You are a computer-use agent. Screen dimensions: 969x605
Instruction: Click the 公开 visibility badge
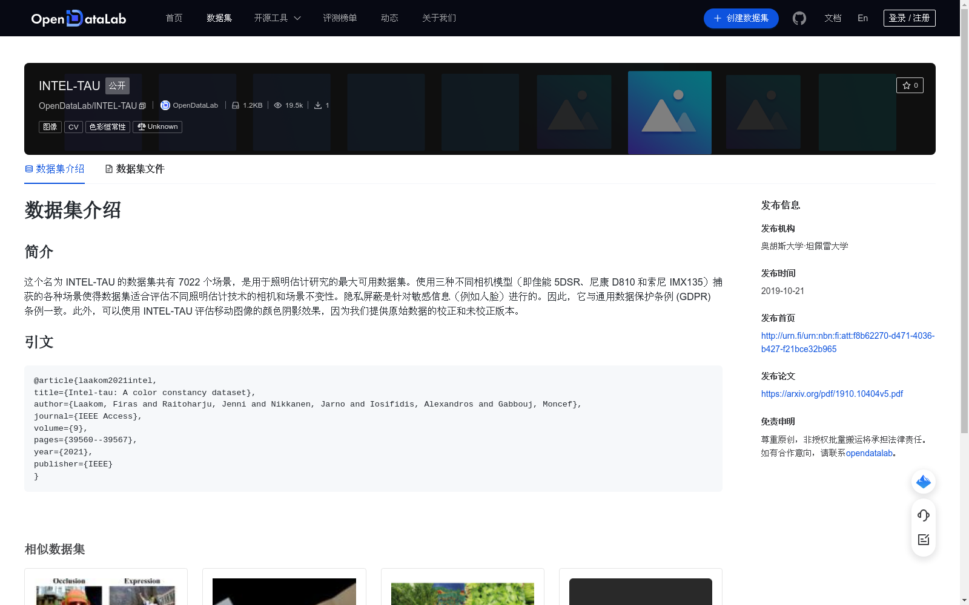(117, 86)
